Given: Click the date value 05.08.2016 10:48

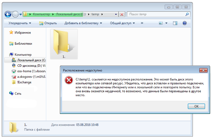Looking at the screenshot, I should tap(87, 125).
